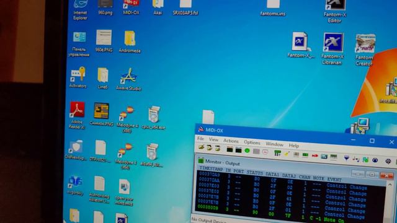Select the Снимок.PNG image icon

click(x=101, y=114)
